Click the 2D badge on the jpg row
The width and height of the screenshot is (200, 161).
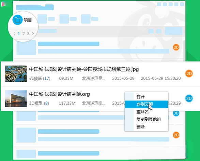[189, 73]
